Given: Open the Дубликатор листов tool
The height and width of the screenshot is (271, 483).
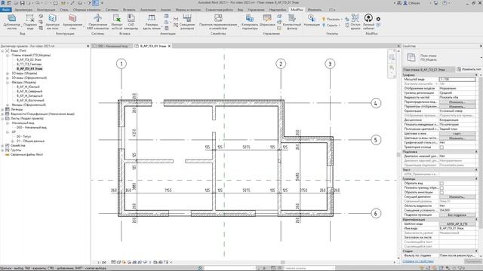Looking at the screenshot, I should coord(12,22).
